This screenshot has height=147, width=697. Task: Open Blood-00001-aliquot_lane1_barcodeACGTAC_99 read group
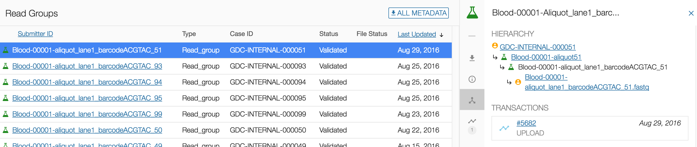click(x=87, y=114)
